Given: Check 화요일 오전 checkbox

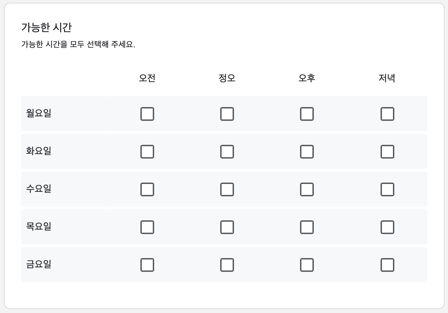Looking at the screenshot, I should [x=147, y=152].
